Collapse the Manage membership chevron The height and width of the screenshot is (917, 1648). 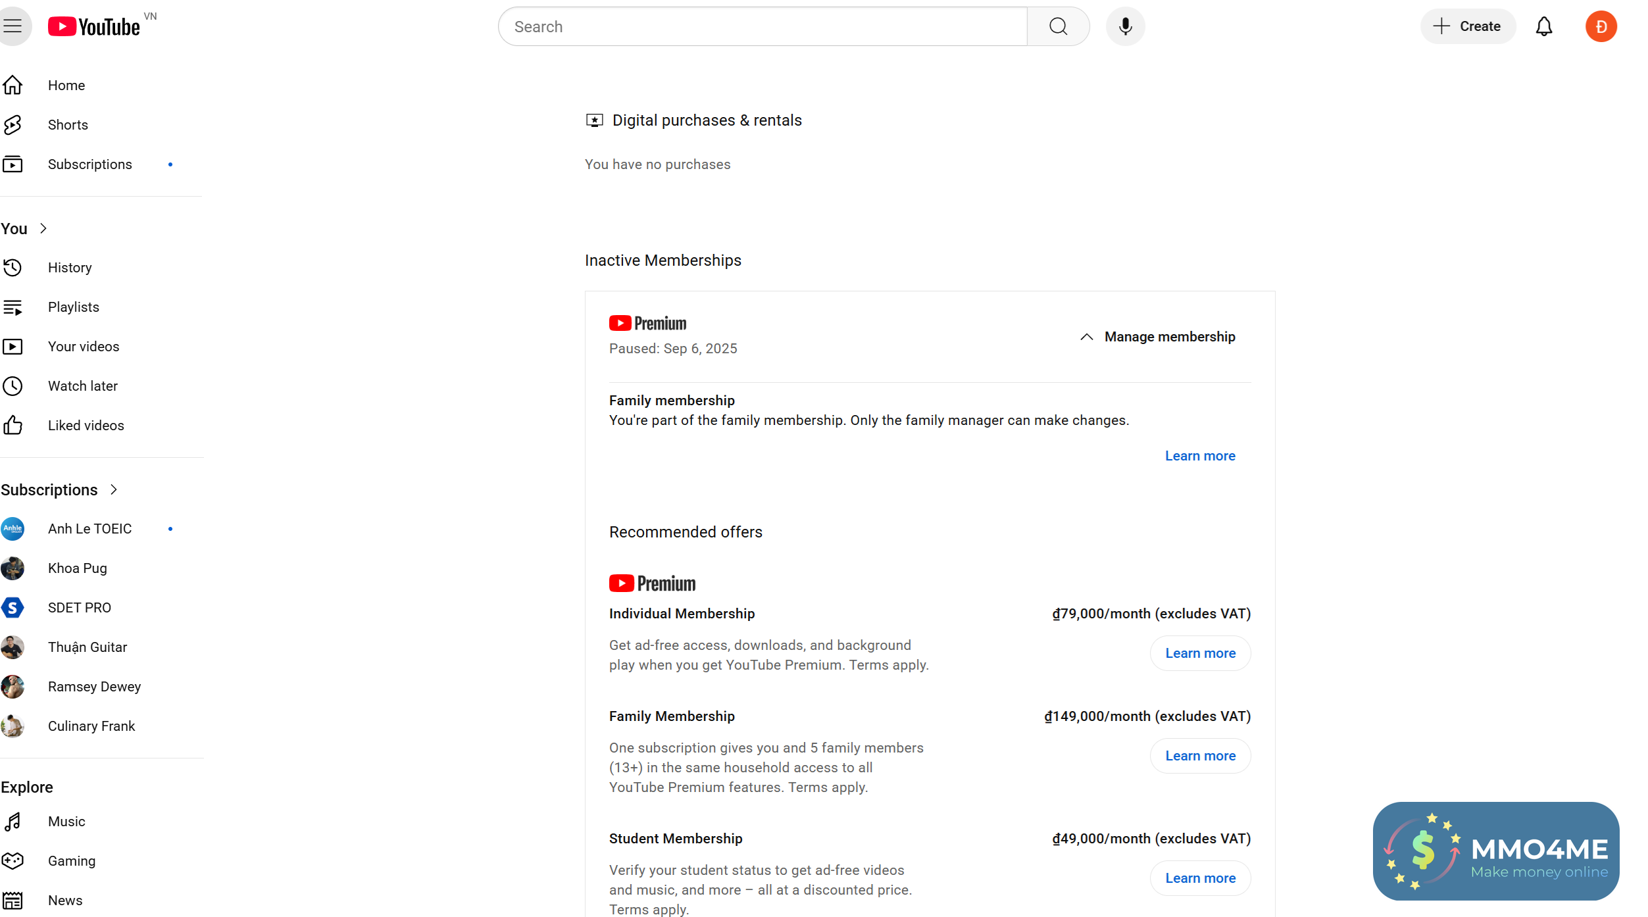[x=1086, y=337]
